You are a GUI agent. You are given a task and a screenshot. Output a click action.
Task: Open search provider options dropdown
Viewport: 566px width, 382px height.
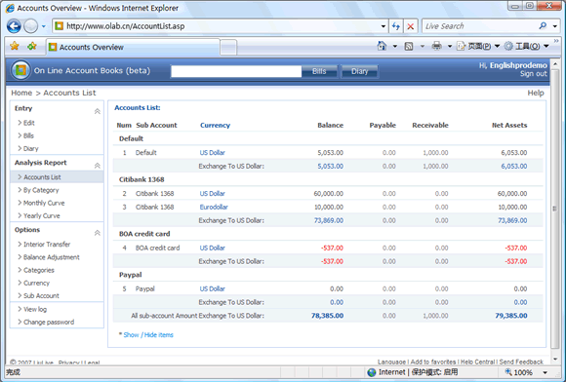point(555,26)
